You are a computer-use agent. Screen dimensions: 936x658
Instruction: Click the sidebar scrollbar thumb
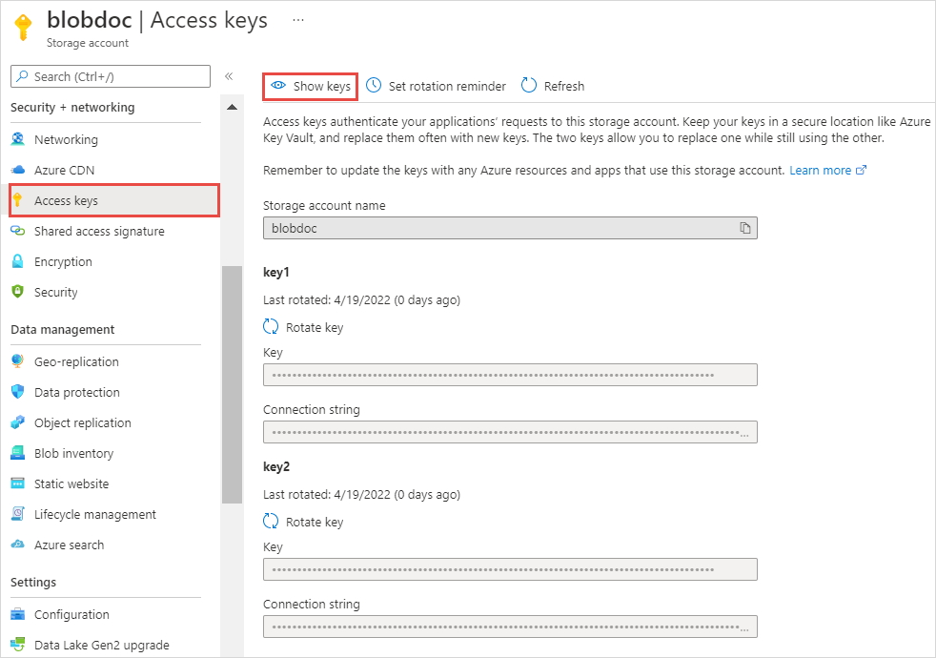(x=233, y=384)
